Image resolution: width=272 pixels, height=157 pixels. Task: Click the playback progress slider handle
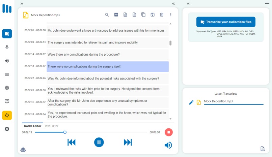pos(65,132)
